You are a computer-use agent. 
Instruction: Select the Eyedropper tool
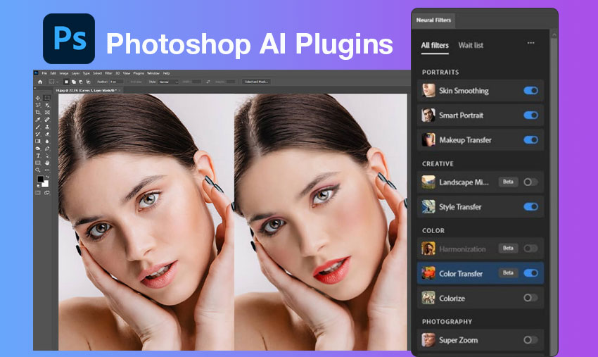tap(38, 120)
